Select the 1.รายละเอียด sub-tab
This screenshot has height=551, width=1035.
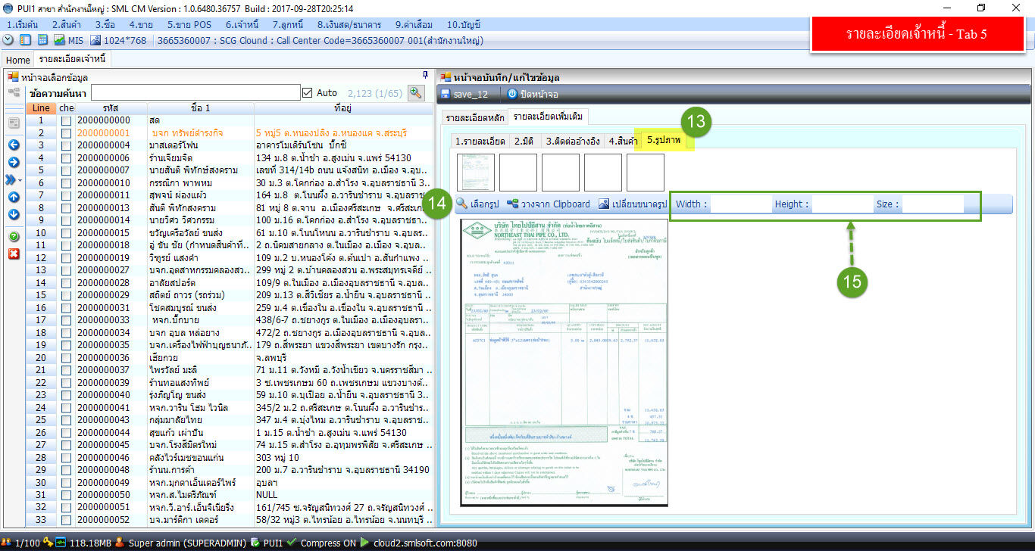click(480, 141)
